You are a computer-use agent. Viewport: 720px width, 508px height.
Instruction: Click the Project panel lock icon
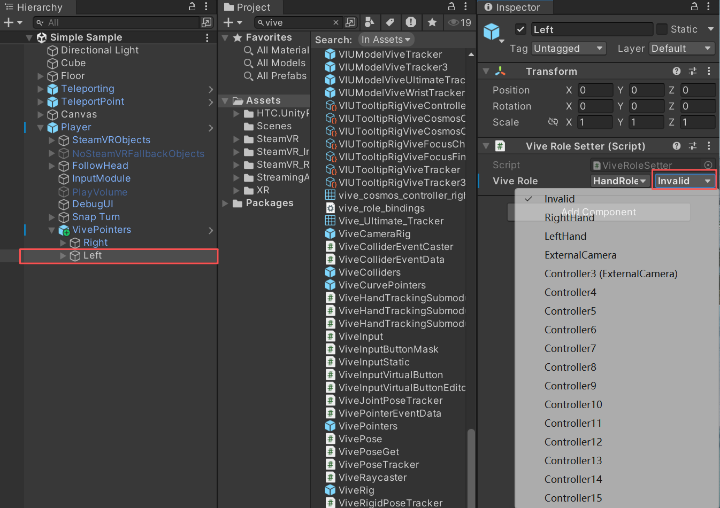(x=451, y=6)
